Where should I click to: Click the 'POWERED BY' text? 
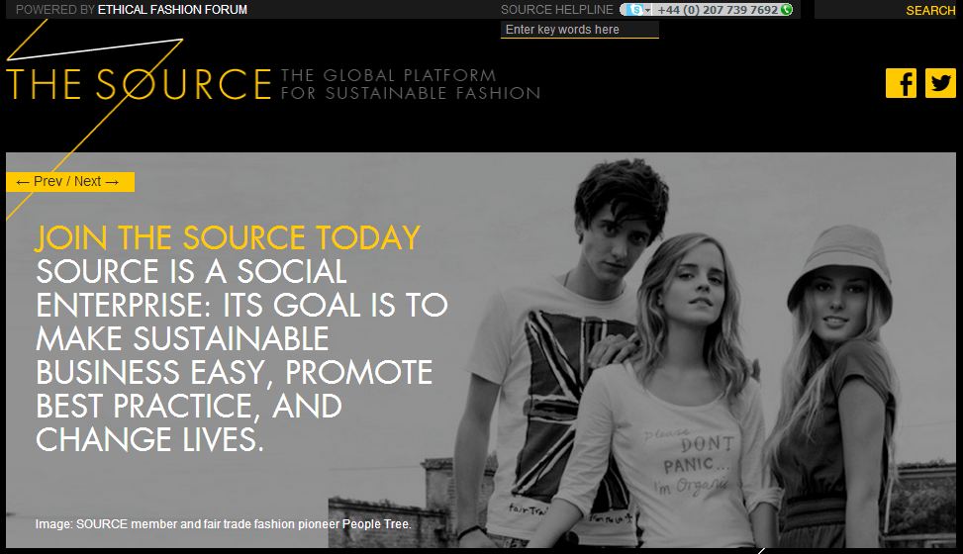pos(54,10)
